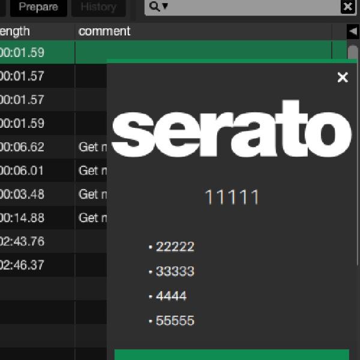
Task: Select the track with length 00:03.48
Action: point(53,194)
